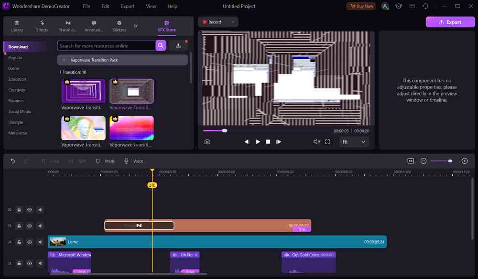This screenshot has width=478, height=279.
Task: Toggle lock on track 06
Action: point(19,210)
